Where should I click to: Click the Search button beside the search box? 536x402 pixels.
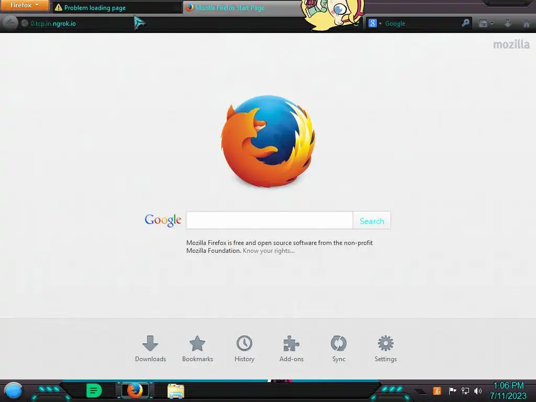[372, 221]
